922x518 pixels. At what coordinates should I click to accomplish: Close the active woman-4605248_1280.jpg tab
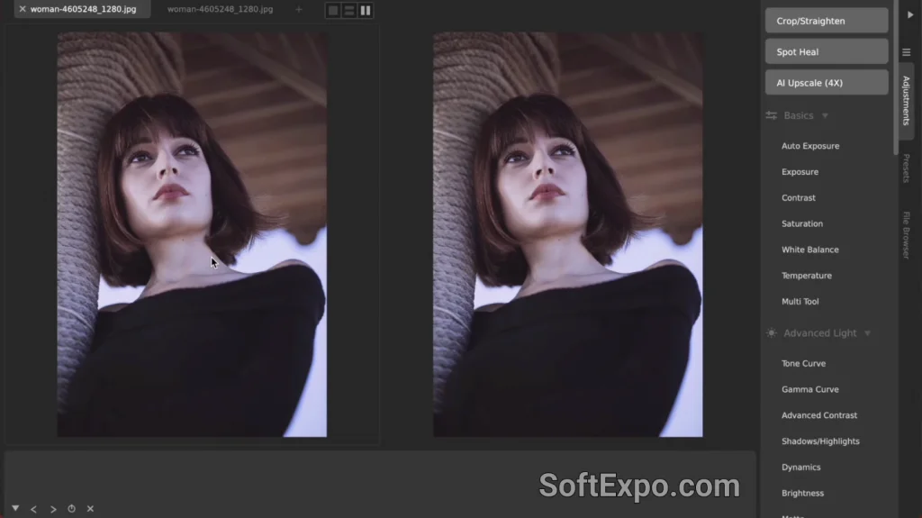click(x=23, y=9)
